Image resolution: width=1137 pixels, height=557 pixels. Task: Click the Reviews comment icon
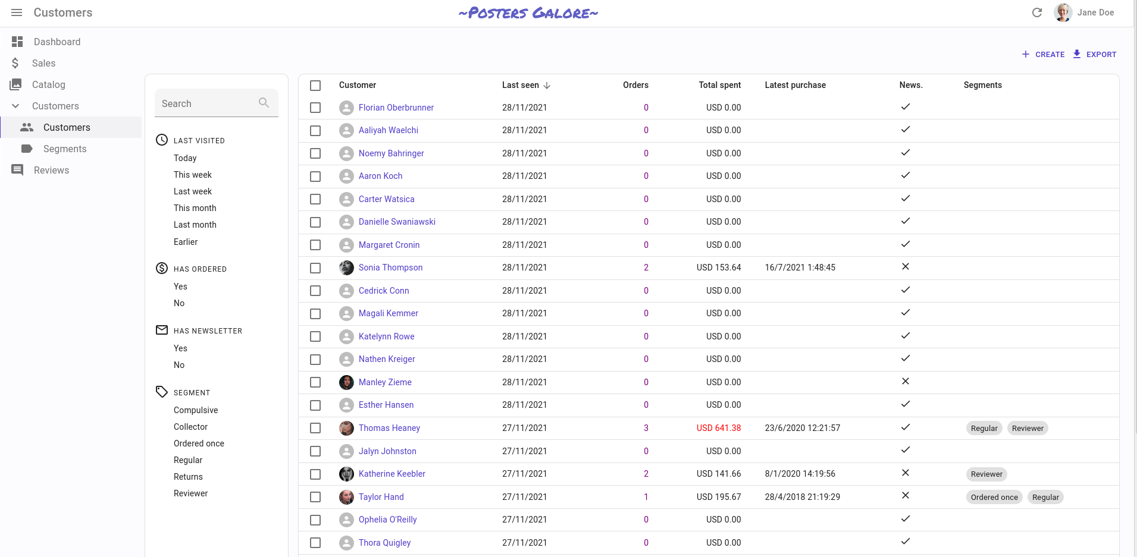pos(17,170)
